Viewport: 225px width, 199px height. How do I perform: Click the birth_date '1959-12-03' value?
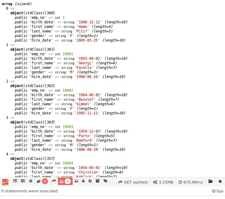pos(89,131)
